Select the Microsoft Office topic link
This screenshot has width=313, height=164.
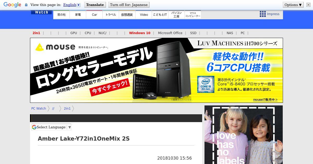coord(170,33)
